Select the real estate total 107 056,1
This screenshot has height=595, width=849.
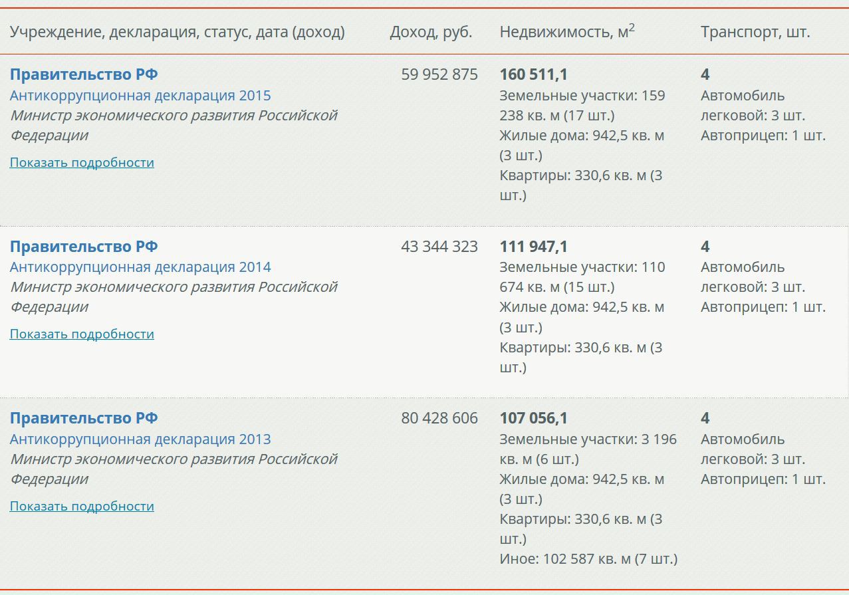click(534, 418)
